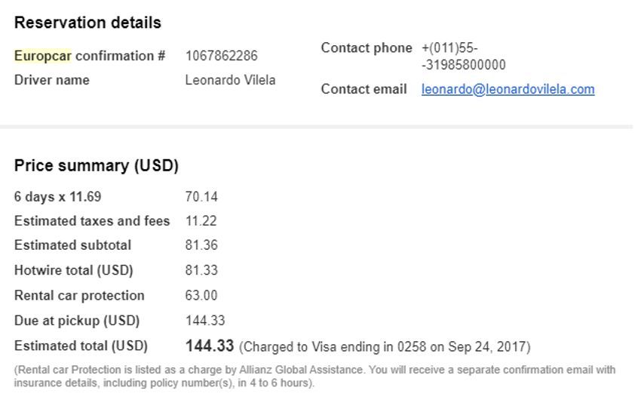
Task: Select the 70.14 rental amount
Action: point(201,197)
